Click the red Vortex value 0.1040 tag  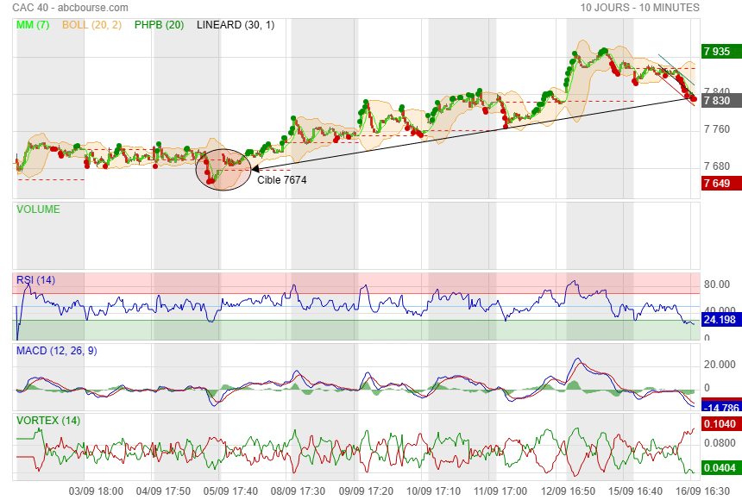[719, 424]
